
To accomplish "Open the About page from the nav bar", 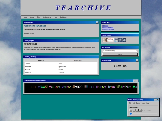I will [x=32, y=17].
